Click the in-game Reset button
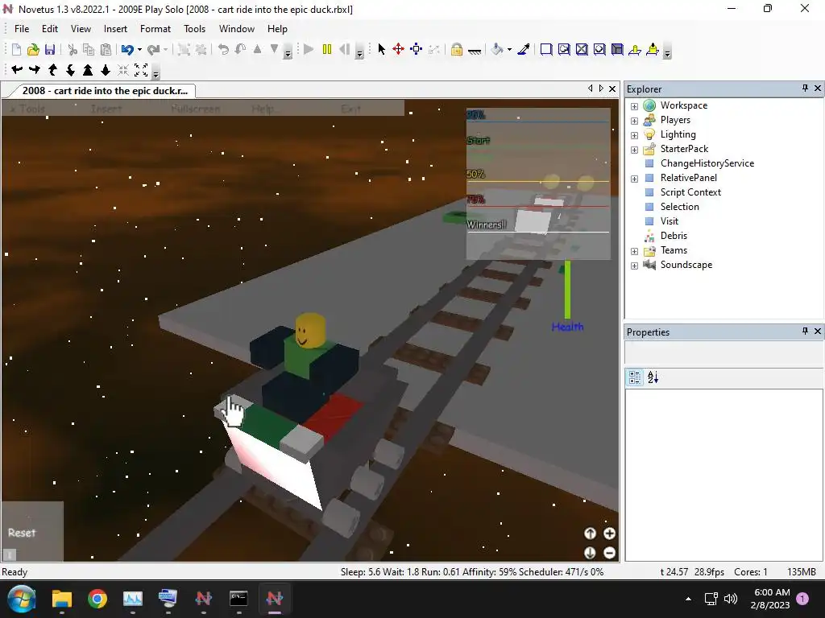The width and height of the screenshot is (825, 618). pyautogui.click(x=22, y=533)
